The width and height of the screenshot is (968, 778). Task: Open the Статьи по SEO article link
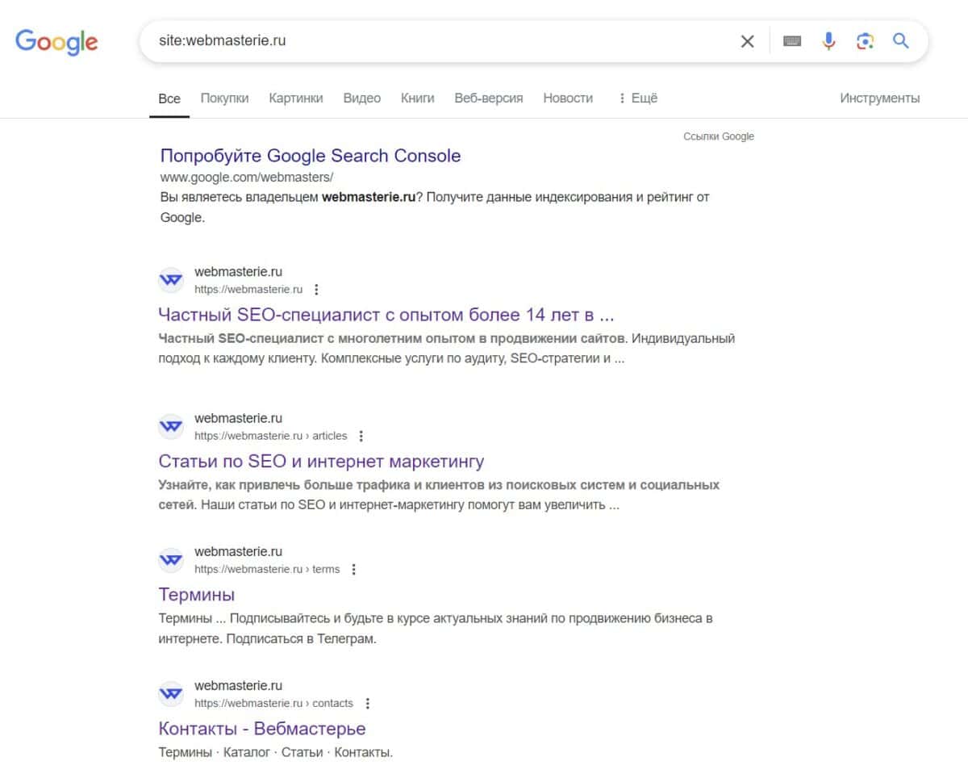(x=321, y=461)
